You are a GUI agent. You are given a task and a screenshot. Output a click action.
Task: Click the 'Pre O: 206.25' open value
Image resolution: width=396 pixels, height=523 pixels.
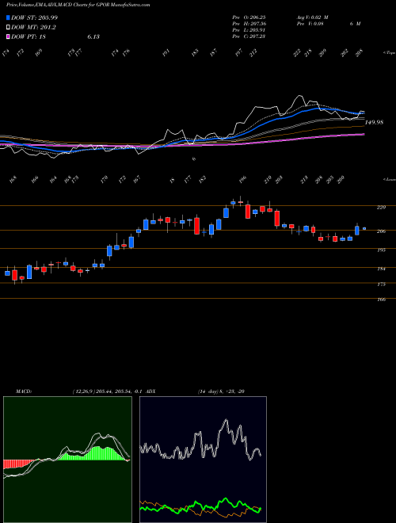coord(249,17)
